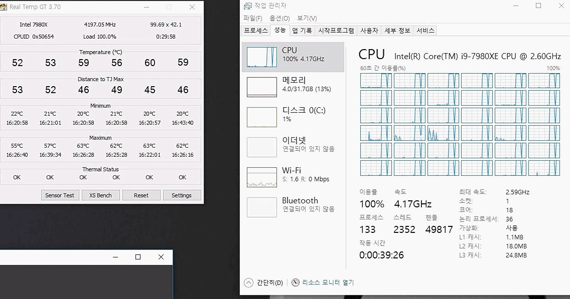Switch to the 시작프로그램 tab
570x299 pixels.
point(336,31)
